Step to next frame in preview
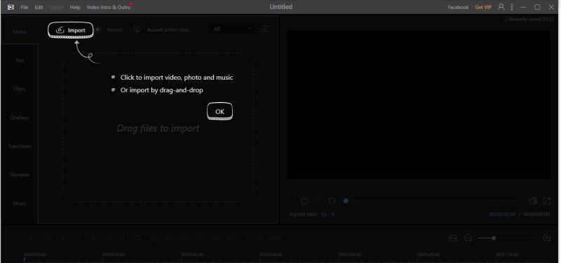This screenshot has height=263, width=561. (x=318, y=201)
